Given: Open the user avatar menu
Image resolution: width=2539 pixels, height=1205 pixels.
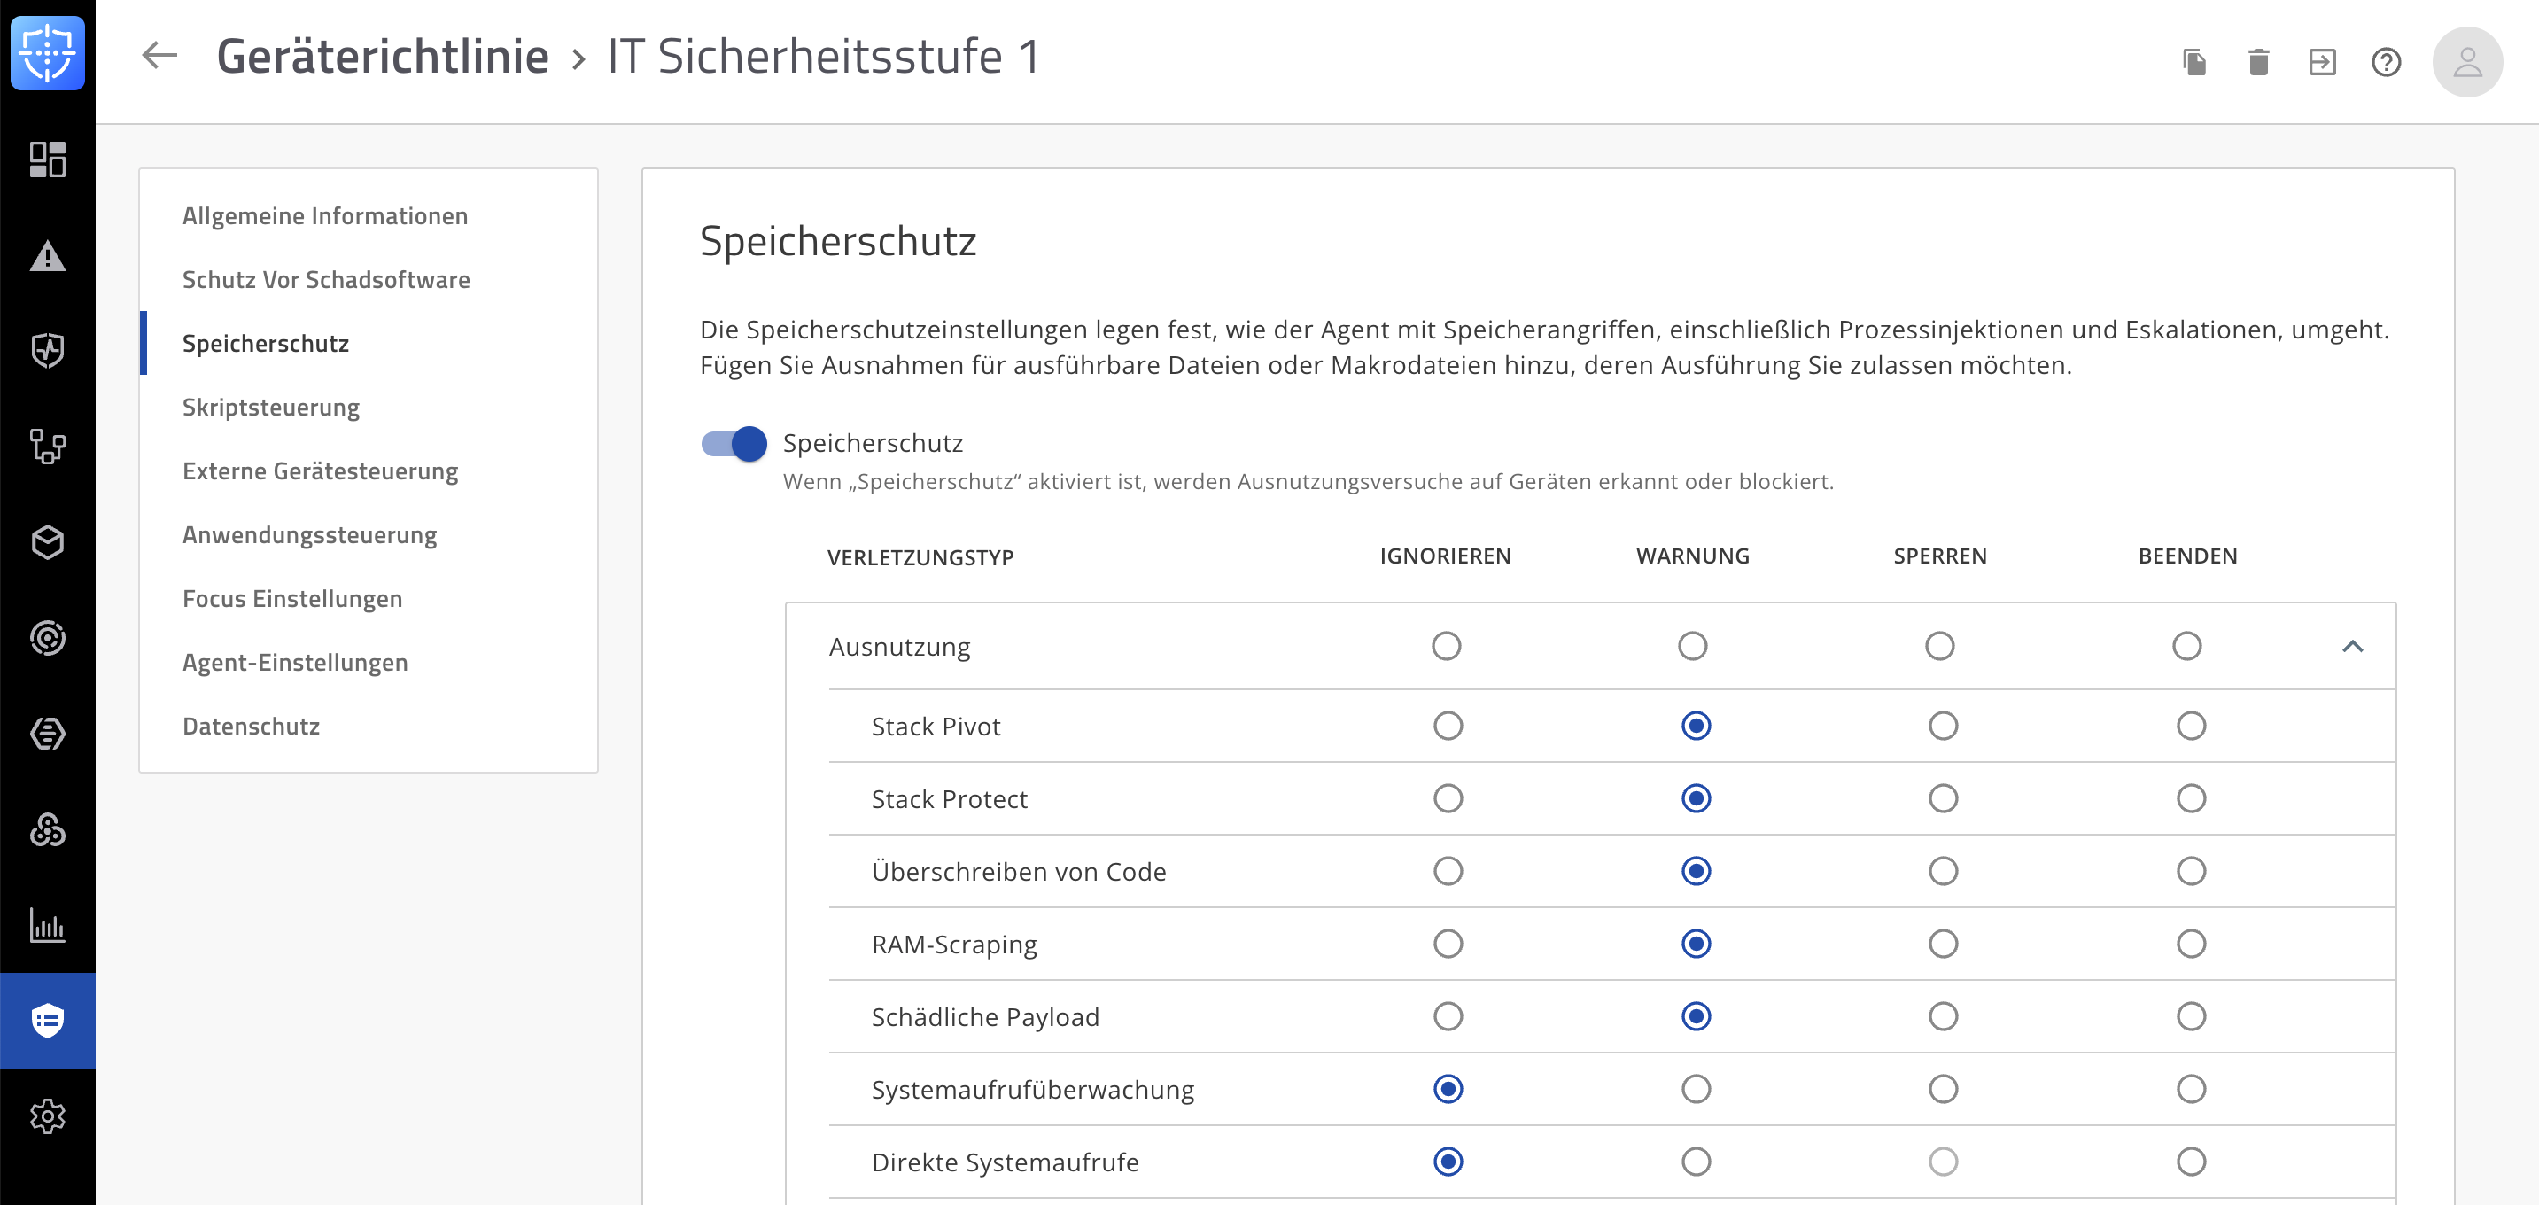Looking at the screenshot, I should tap(2467, 62).
